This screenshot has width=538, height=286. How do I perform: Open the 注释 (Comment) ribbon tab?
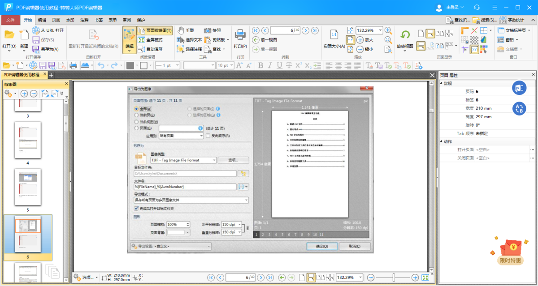(x=84, y=20)
